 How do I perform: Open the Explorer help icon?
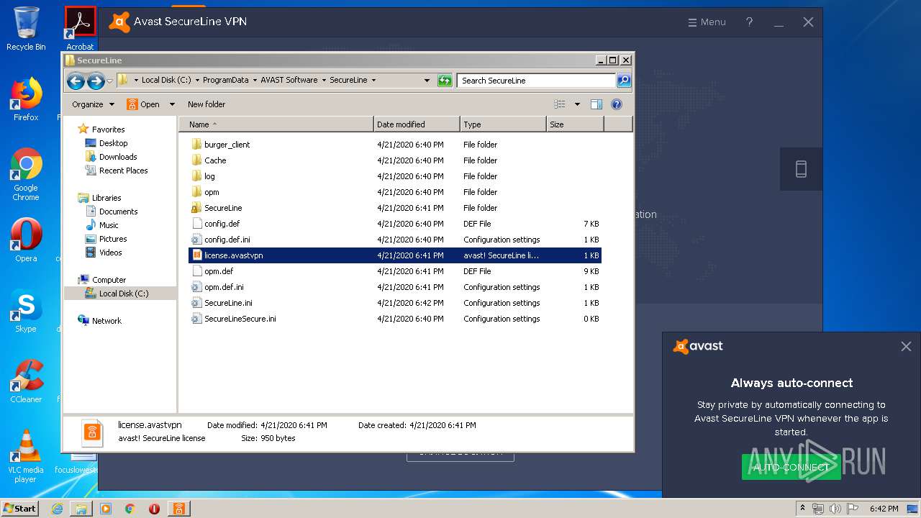[617, 104]
